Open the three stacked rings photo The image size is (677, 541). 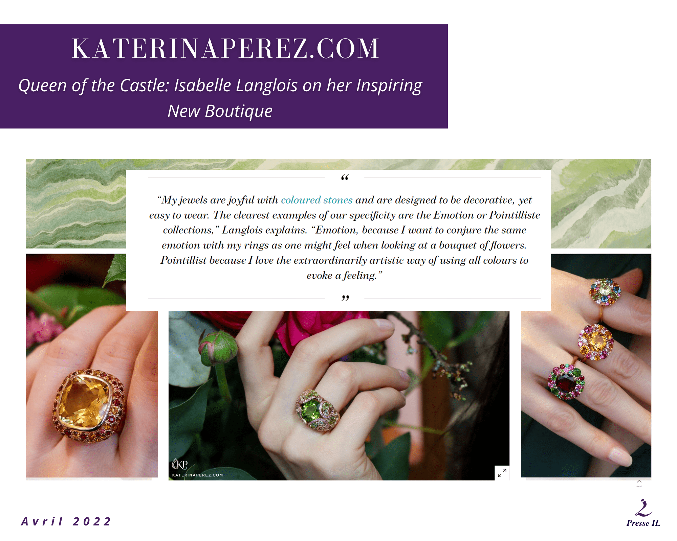586,366
